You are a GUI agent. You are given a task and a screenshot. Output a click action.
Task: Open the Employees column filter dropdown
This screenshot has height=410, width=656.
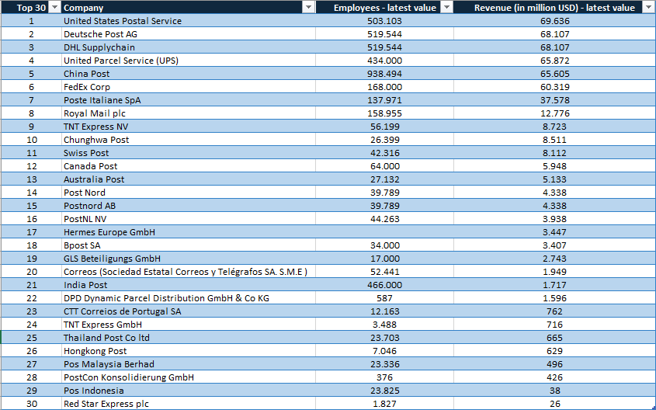coord(447,7)
